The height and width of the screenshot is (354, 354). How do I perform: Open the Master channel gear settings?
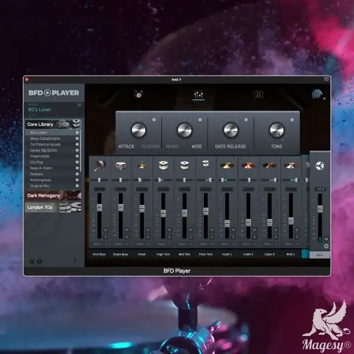[326, 246]
